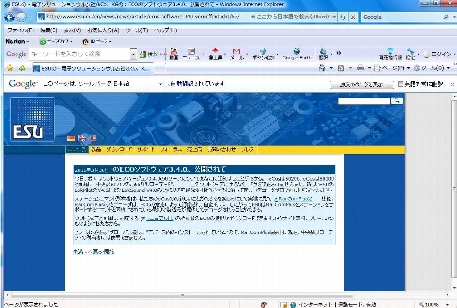Screen dimensions: 457x308
Task: Click the browser Back arrow button
Action: pos(10,17)
